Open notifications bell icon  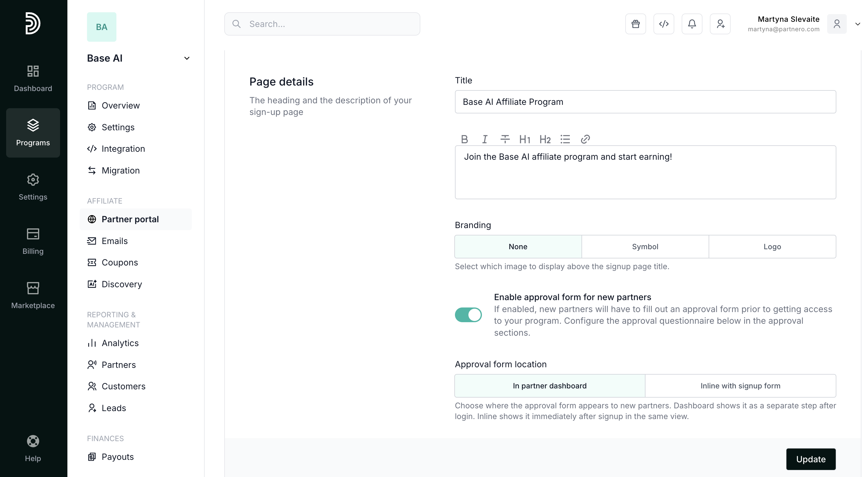pyautogui.click(x=692, y=24)
